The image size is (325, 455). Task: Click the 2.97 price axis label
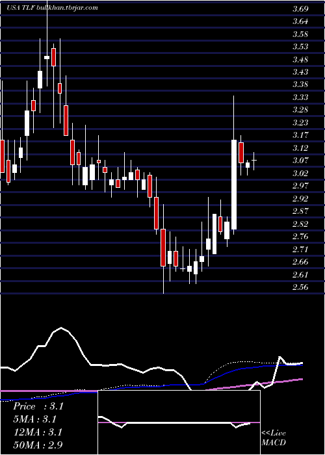tap(300, 186)
